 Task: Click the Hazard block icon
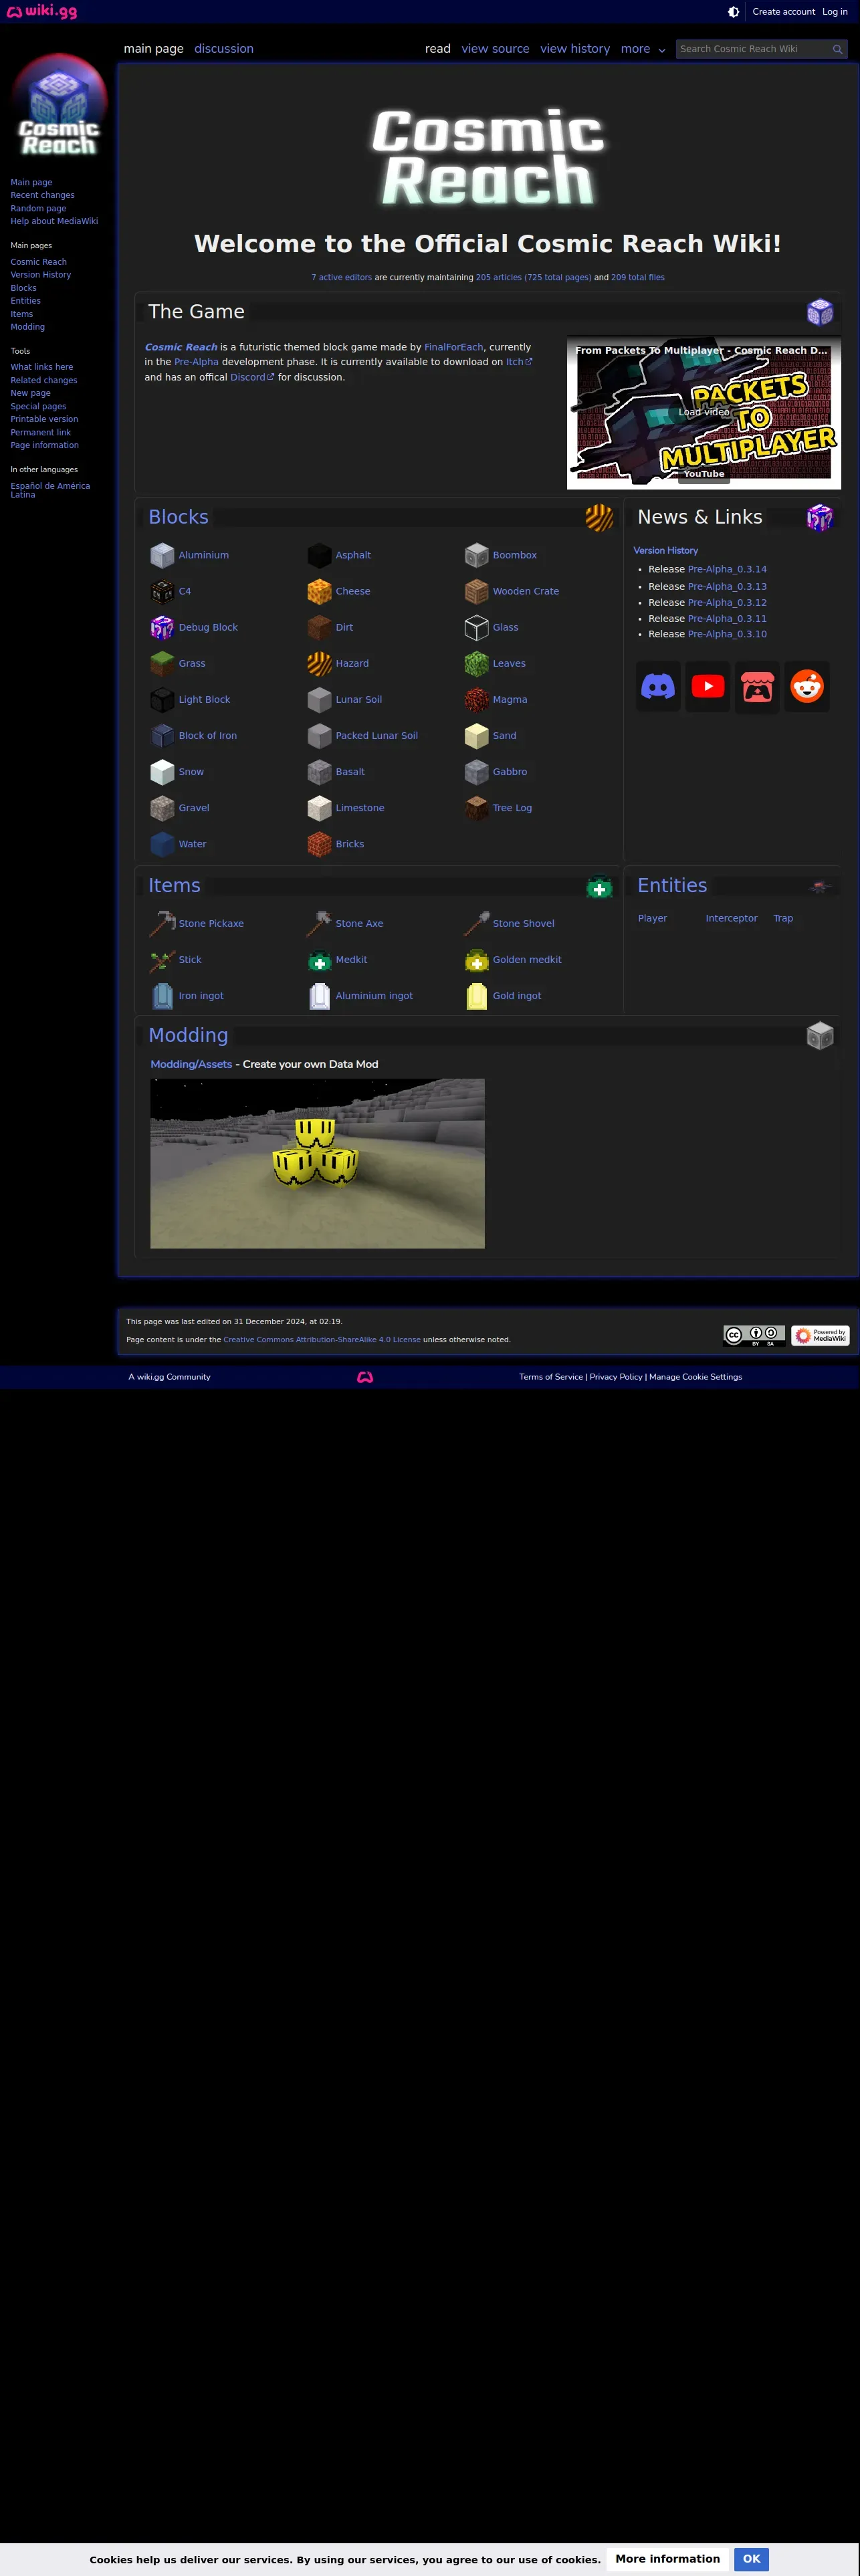[319, 664]
